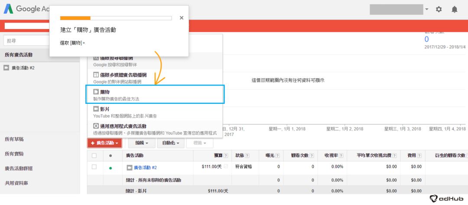
Task: Select 購物 campaign type
Action: (155, 95)
